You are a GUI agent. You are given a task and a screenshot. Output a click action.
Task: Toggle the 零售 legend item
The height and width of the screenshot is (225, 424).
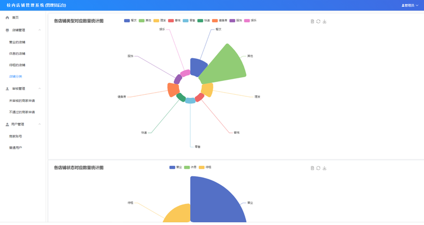tap(189, 21)
